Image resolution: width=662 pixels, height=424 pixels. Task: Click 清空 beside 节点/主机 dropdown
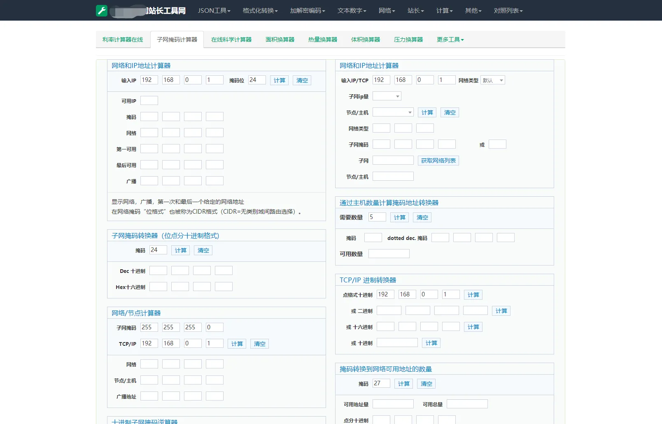pyautogui.click(x=450, y=112)
